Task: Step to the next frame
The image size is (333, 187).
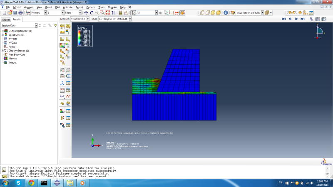Action: click(296, 19)
